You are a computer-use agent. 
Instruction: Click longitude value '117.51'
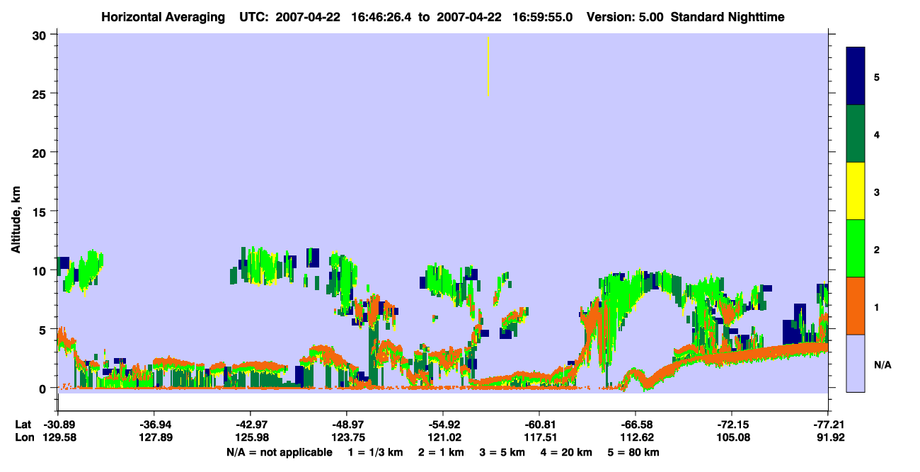click(x=539, y=437)
